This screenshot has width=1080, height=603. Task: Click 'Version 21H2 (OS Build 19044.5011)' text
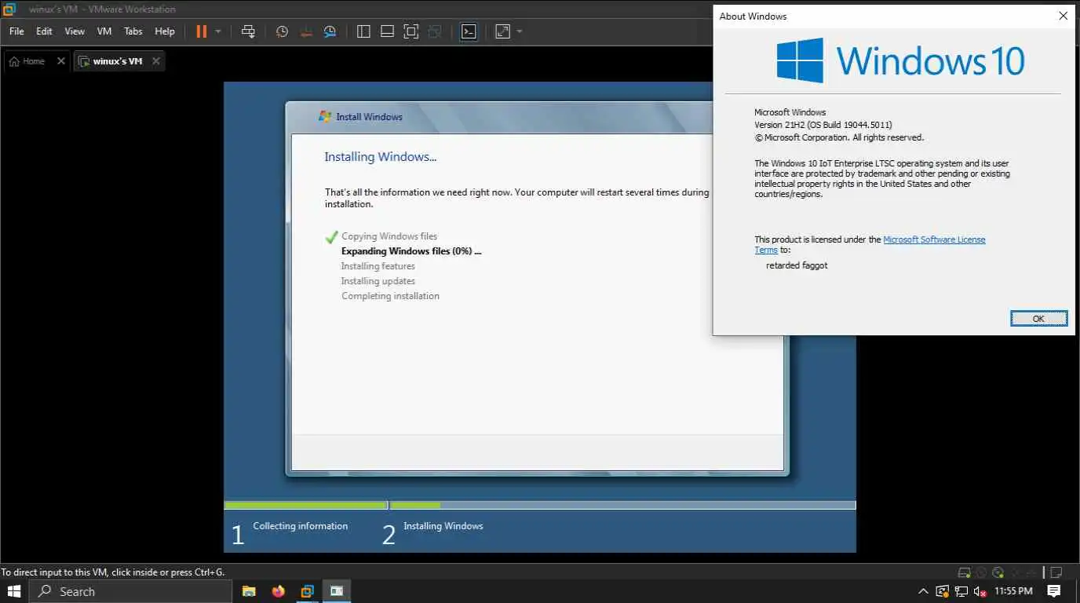coord(823,125)
